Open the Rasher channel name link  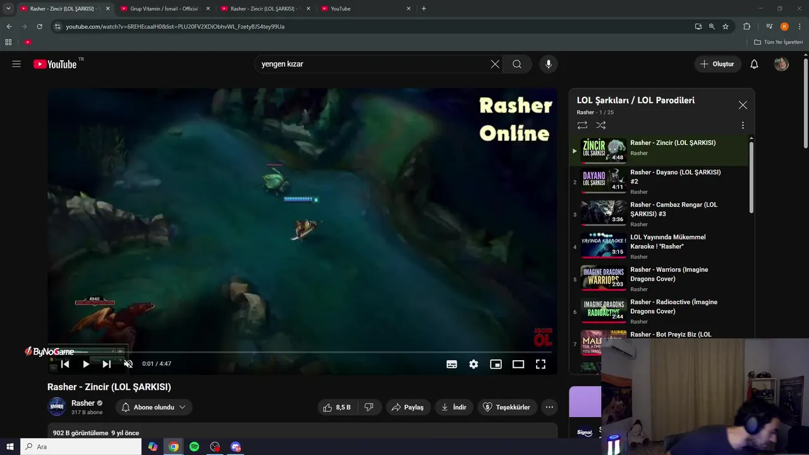pyautogui.click(x=83, y=403)
